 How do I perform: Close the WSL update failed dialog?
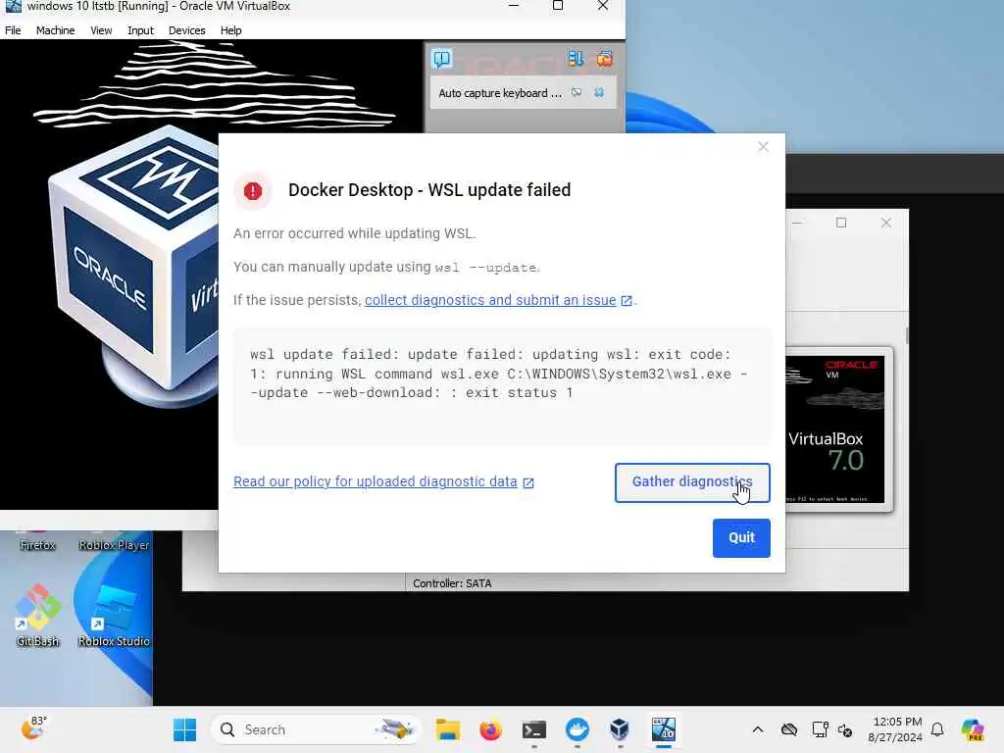763,147
